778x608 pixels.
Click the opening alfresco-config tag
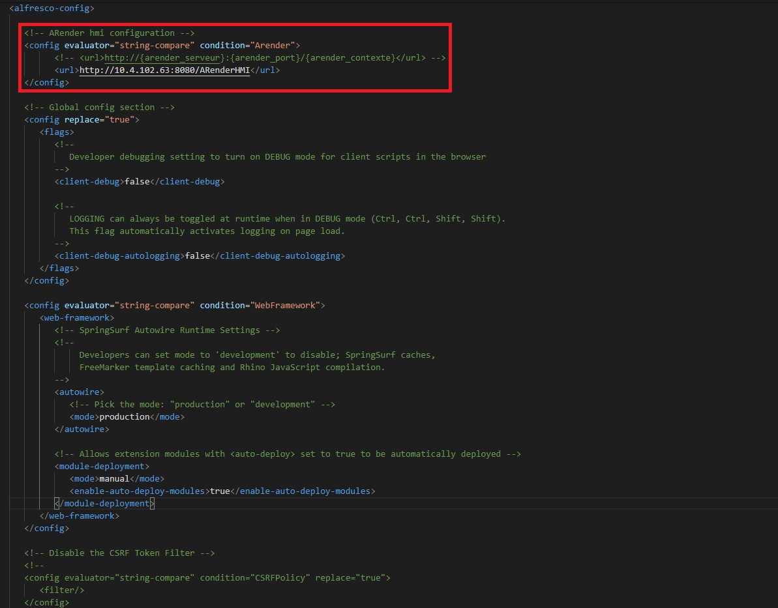(x=52, y=8)
